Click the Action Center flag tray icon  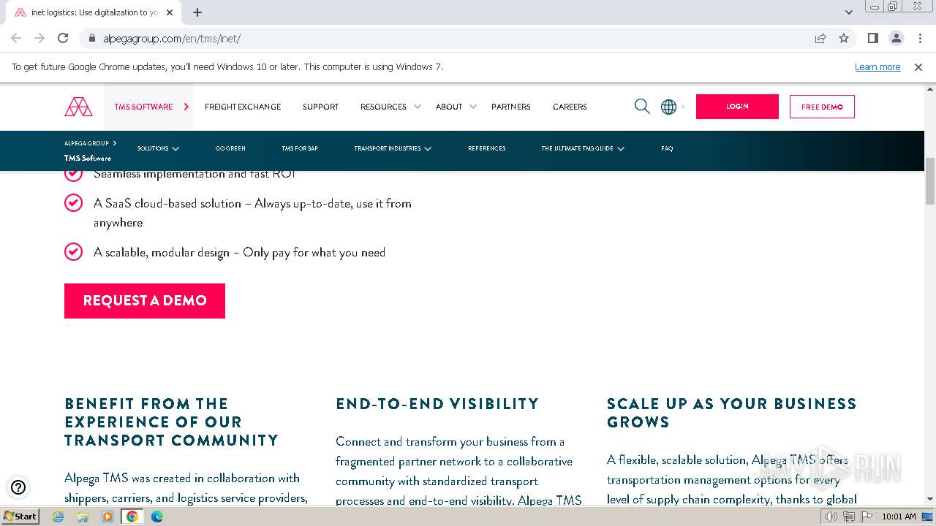865,517
